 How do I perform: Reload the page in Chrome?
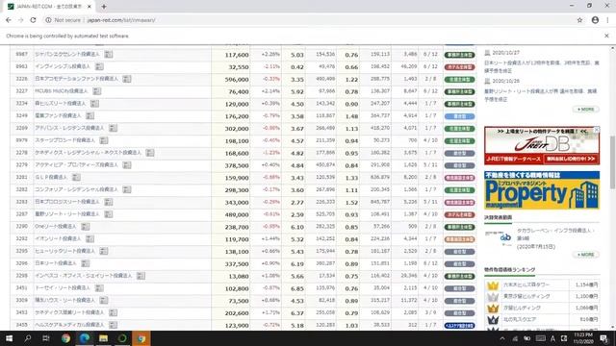pos(33,20)
